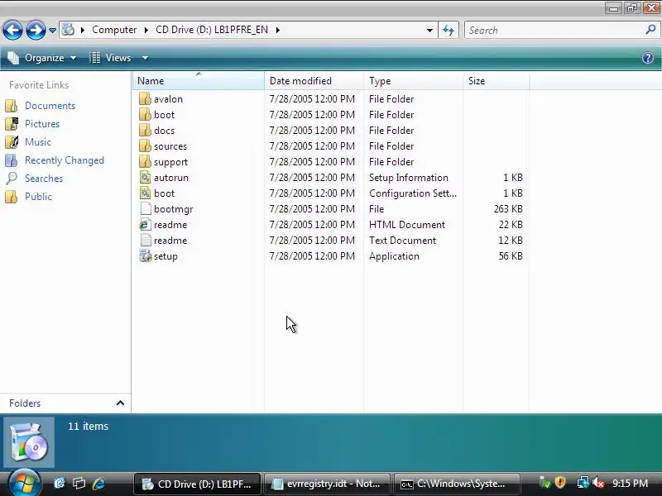This screenshot has width=662, height=496.
Task: Go forward with the Forward arrow button
Action: 36,30
